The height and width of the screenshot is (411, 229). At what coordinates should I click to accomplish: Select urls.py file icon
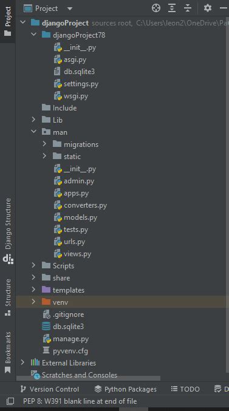pyautogui.click(x=58, y=242)
